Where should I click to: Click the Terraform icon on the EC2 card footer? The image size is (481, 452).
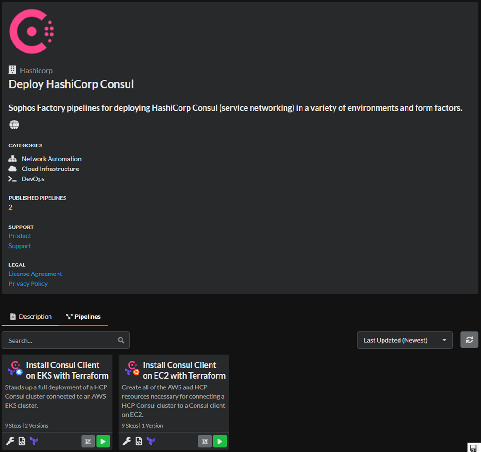tap(151, 441)
